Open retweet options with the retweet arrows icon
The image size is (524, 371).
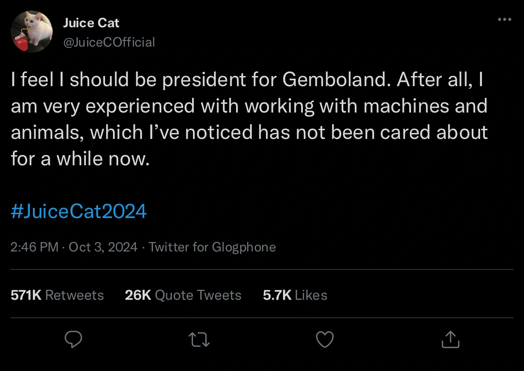199,339
